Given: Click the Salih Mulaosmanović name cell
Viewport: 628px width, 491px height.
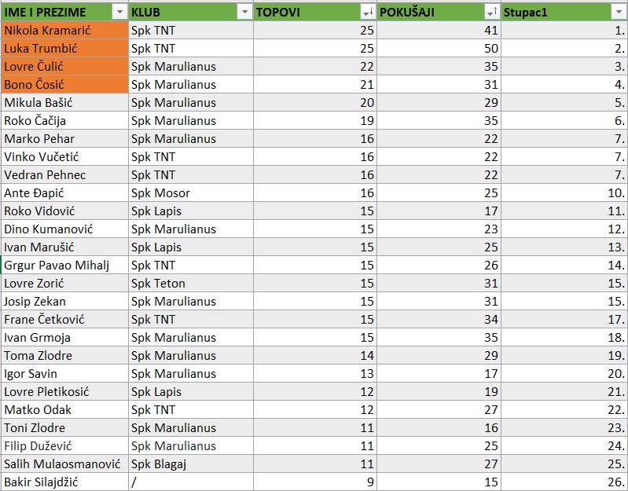Looking at the screenshot, I should coord(64,464).
